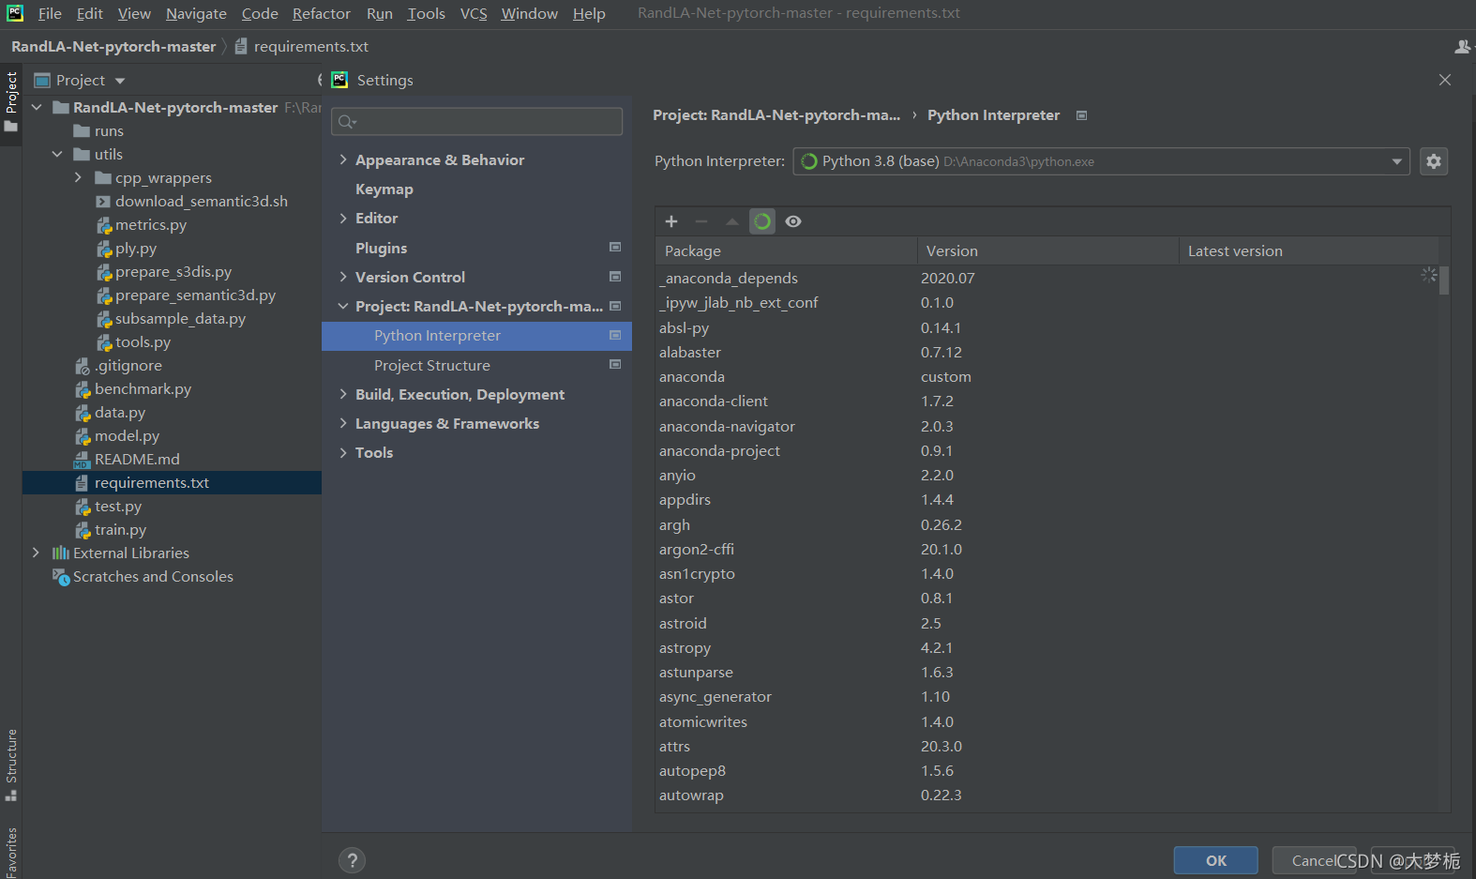Image resolution: width=1476 pixels, height=879 pixels.
Task: Open the VCS menu
Action: [x=474, y=13]
